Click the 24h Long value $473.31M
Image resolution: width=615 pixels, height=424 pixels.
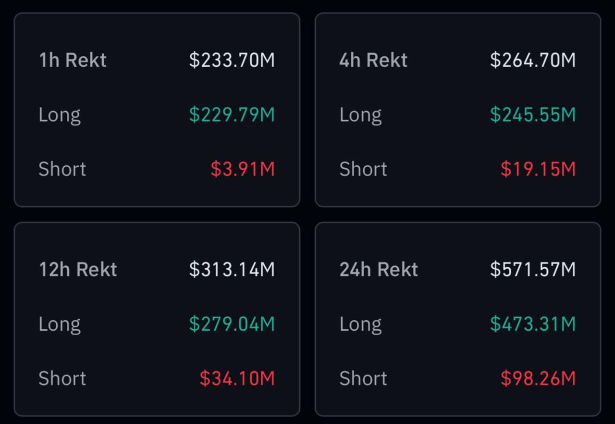(x=532, y=324)
